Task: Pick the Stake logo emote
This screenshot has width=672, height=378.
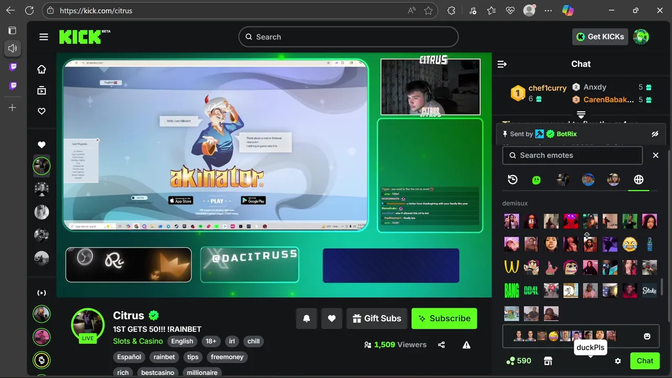Action: coord(649,290)
